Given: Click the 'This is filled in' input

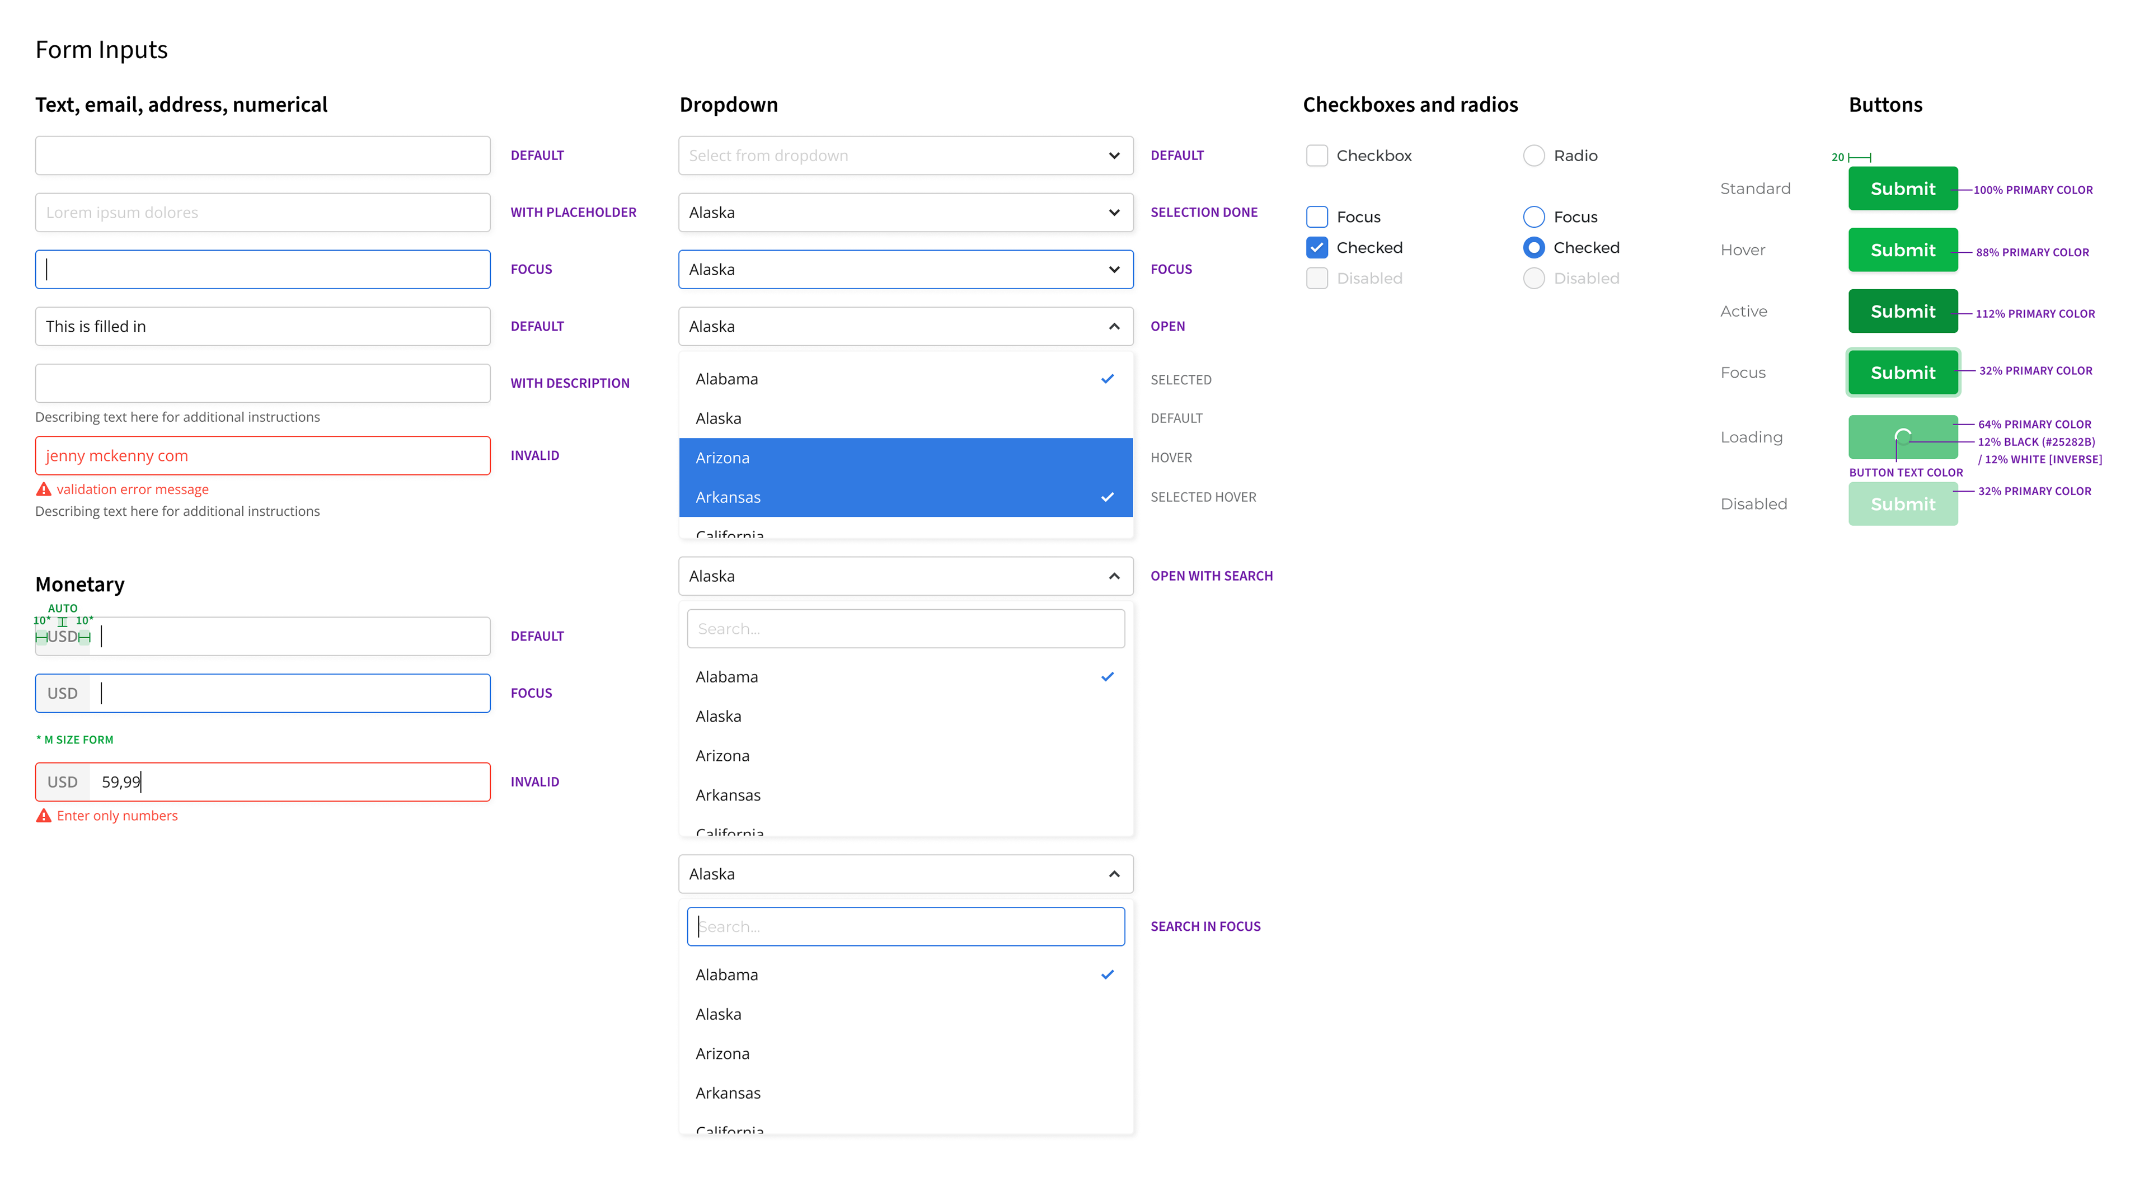Looking at the screenshot, I should (263, 326).
